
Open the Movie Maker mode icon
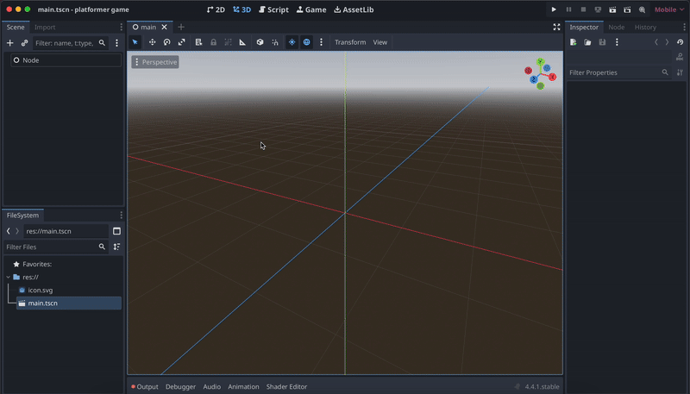[x=642, y=9]
